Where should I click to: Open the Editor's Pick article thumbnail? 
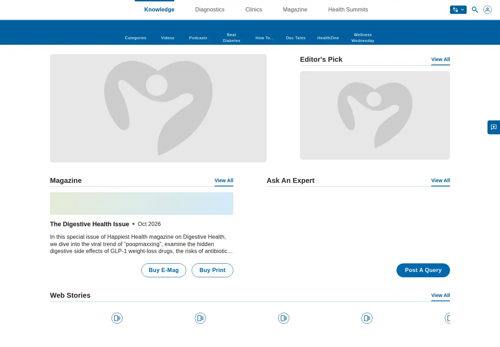375,116
